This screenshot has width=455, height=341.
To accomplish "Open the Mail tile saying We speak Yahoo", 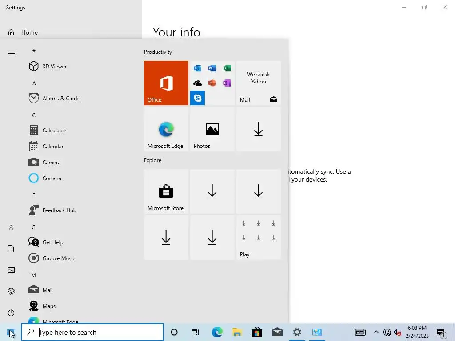I will pos(259,83).
